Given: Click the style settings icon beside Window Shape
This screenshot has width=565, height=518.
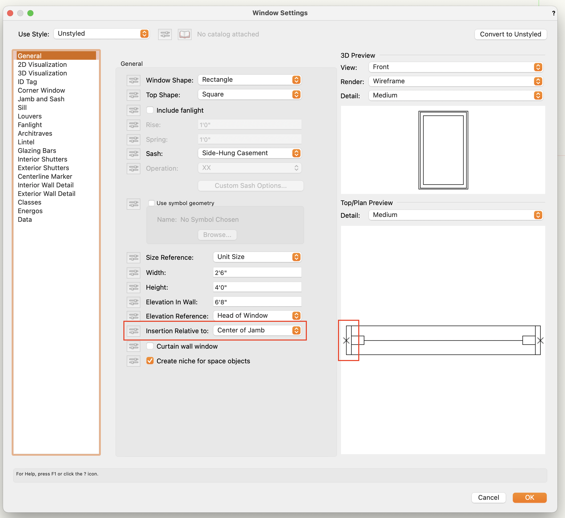Looking at the screenshot, I should [134, 80].
